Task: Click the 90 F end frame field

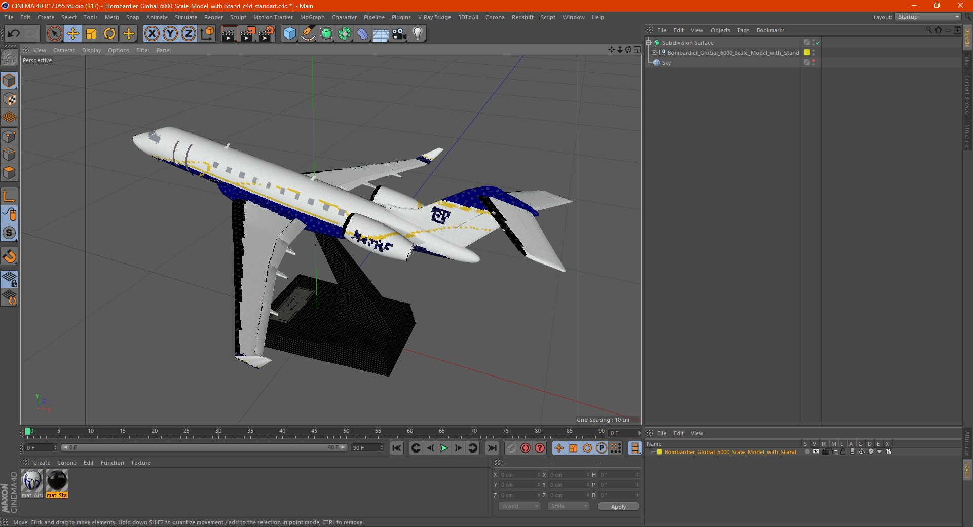Action: pos(367,448)
